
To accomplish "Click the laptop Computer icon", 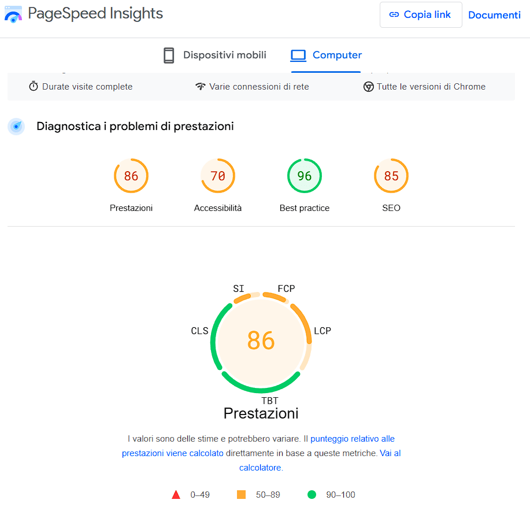I will pos(298,55).
